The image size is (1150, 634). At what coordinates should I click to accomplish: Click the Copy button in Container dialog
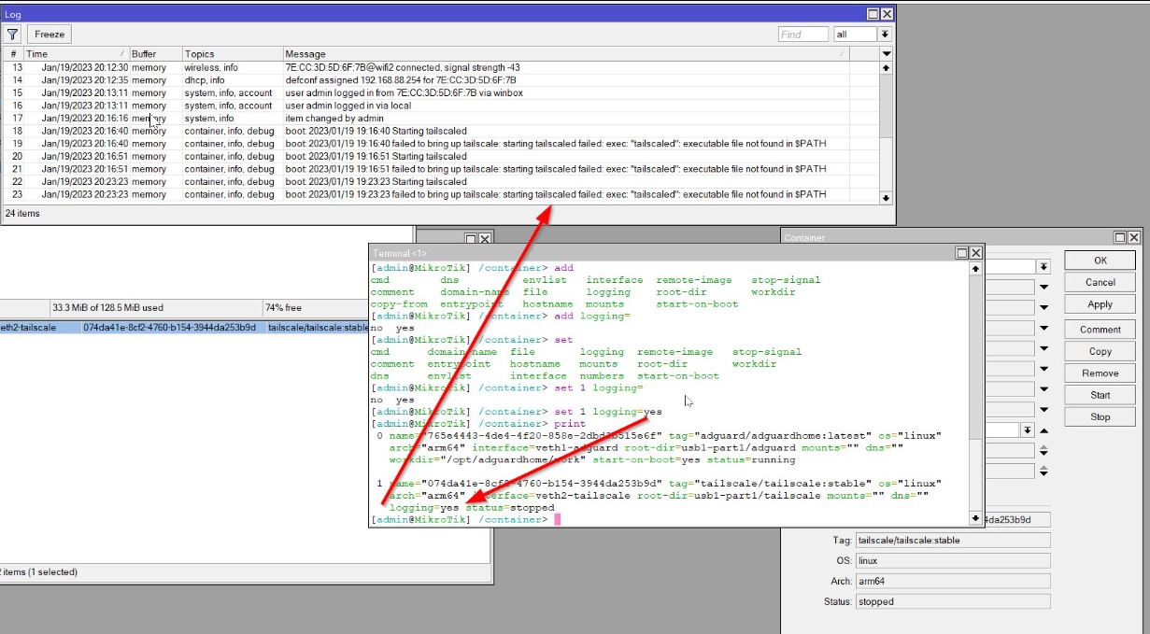coord(1100,352)
